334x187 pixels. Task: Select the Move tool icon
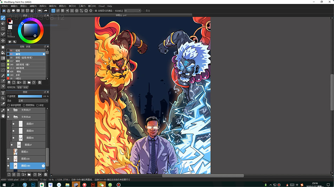[x=3, y=40]
